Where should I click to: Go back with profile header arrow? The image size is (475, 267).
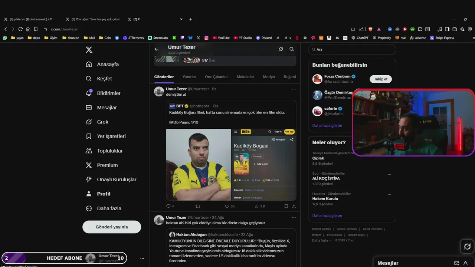coord(157,49)
